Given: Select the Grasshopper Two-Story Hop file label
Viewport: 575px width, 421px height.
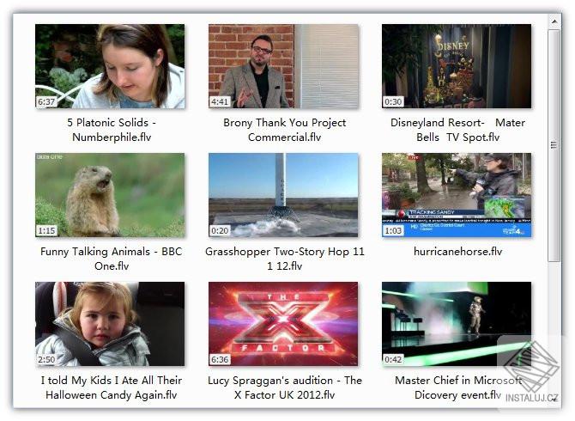Looking at the screenshot, I should [x=285, y=259].
